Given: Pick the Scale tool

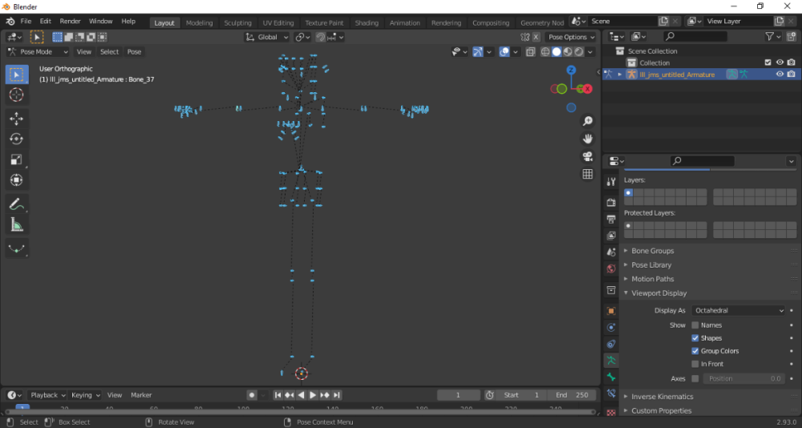Looking at the screenshot, I should (16, 160).
